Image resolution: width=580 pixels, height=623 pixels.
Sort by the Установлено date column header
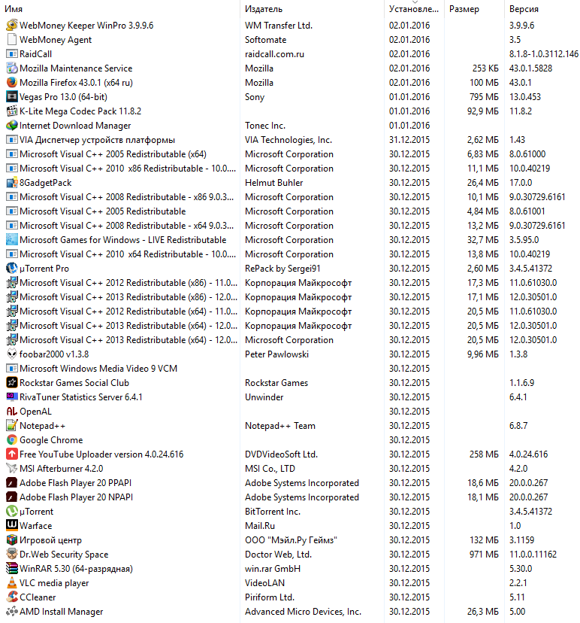point(414,9)
